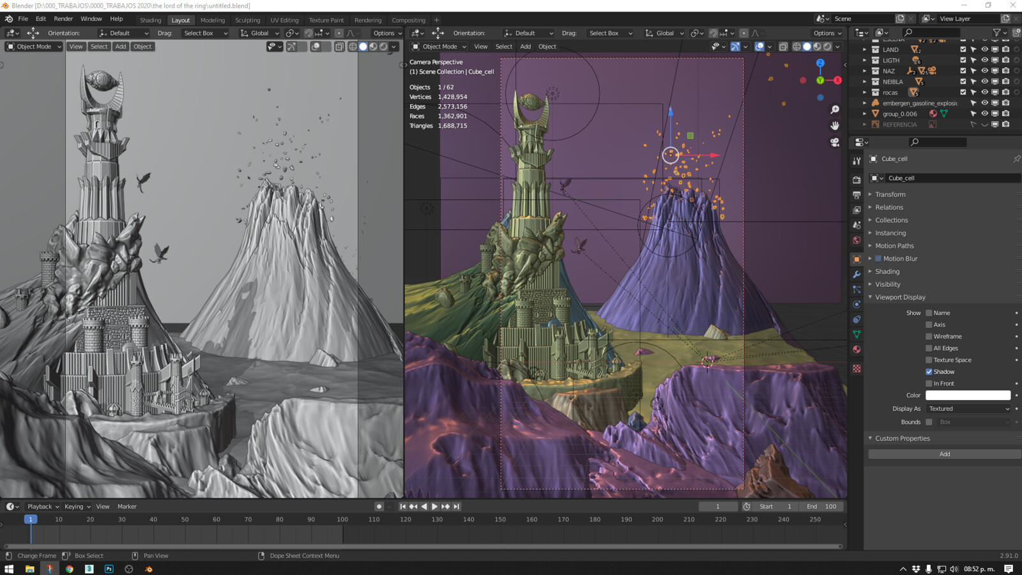Enable the In Front checkbox
The image size is (1022, 575).
click(929, 384)
